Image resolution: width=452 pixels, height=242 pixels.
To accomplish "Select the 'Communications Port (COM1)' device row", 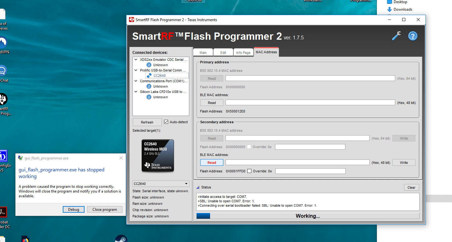I will 164,81.
